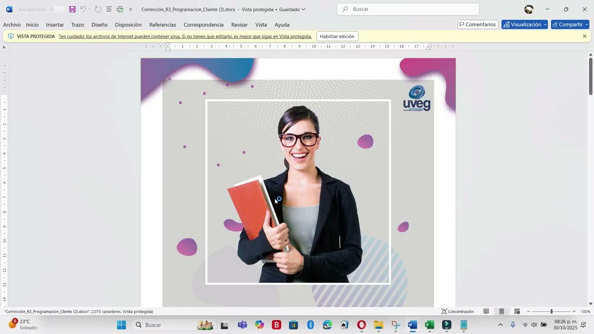Open Microsoft Store from taskbar
The width and height of the screenshot is (594, 334).
click(x=293, y=325)
